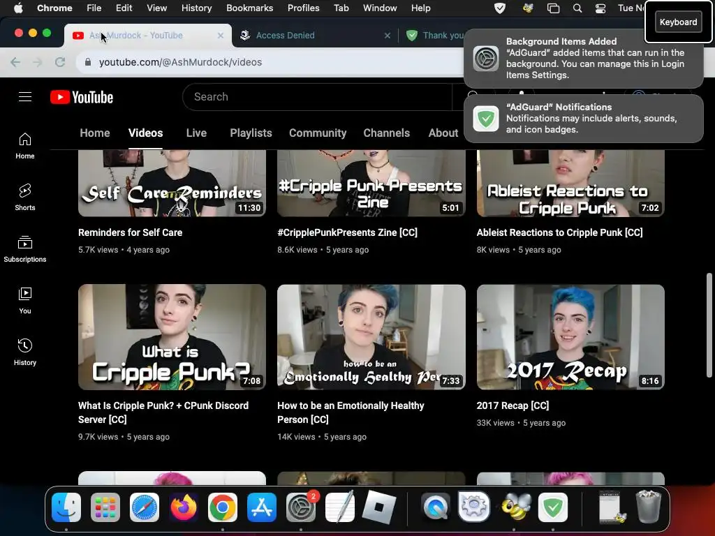The width and height of the screenshot is (715, 536).
Task: Open How to be an Emotionally Healthy Person title
Action: (x=351, y=412)
